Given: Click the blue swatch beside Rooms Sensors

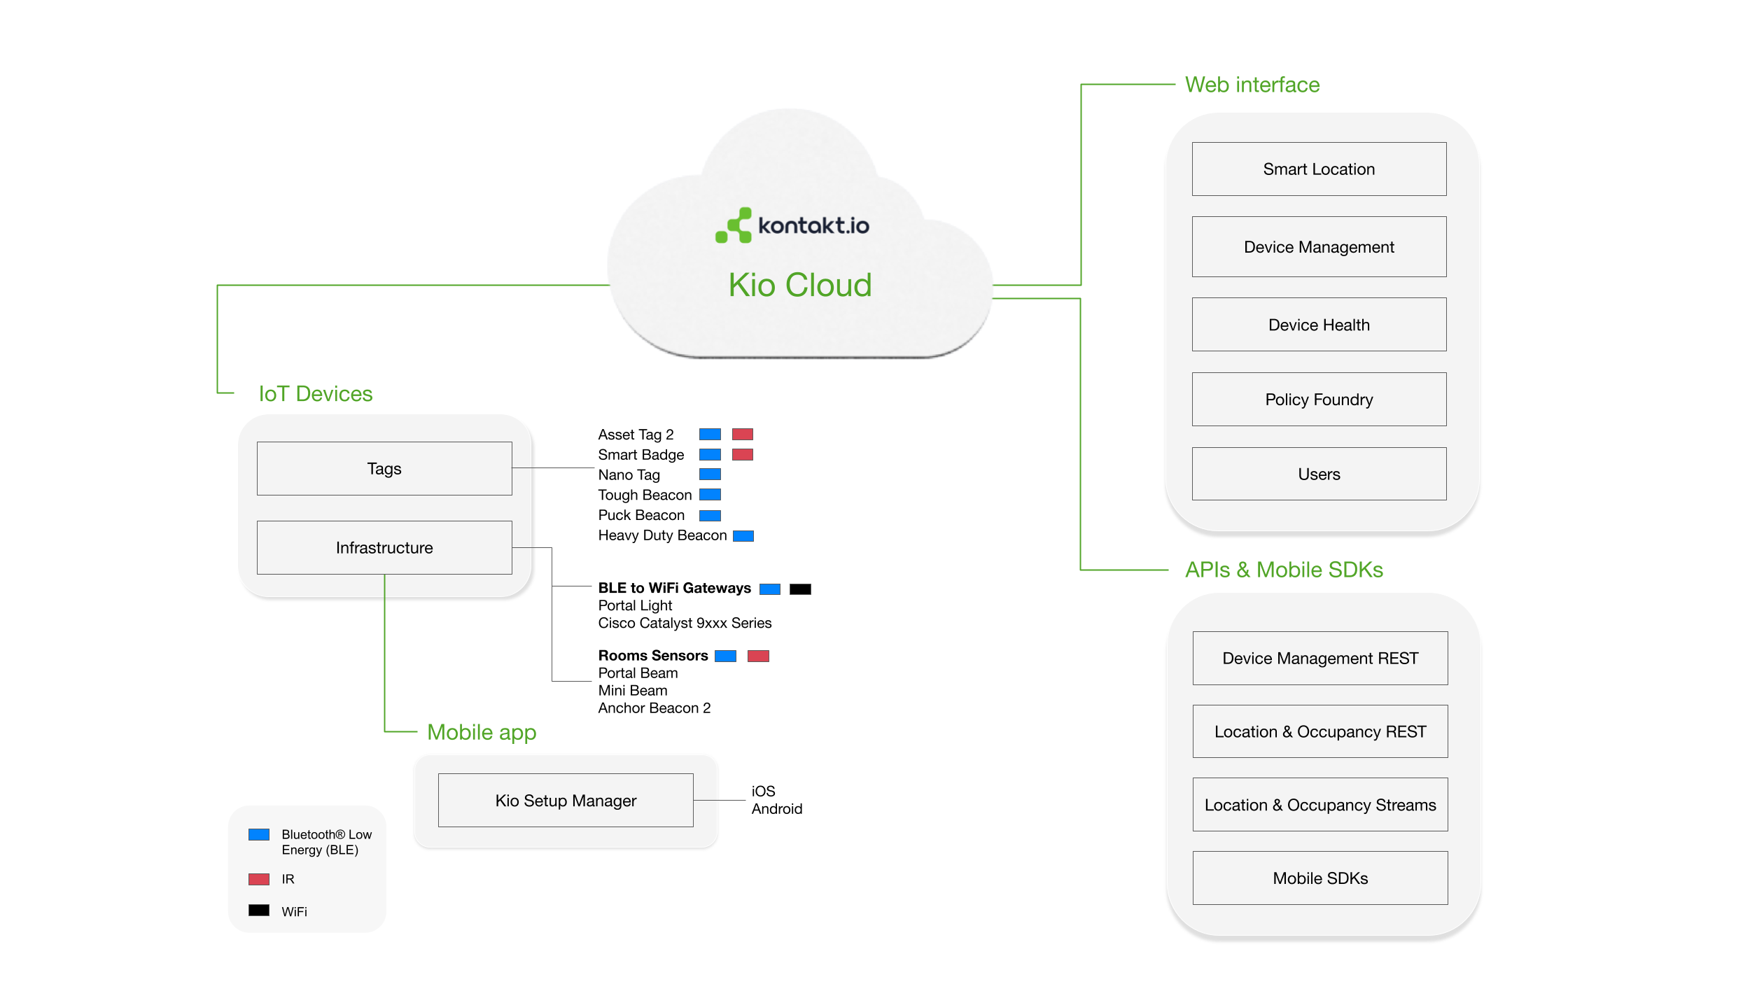Looking at the screenshot, I should click(725, 656).
